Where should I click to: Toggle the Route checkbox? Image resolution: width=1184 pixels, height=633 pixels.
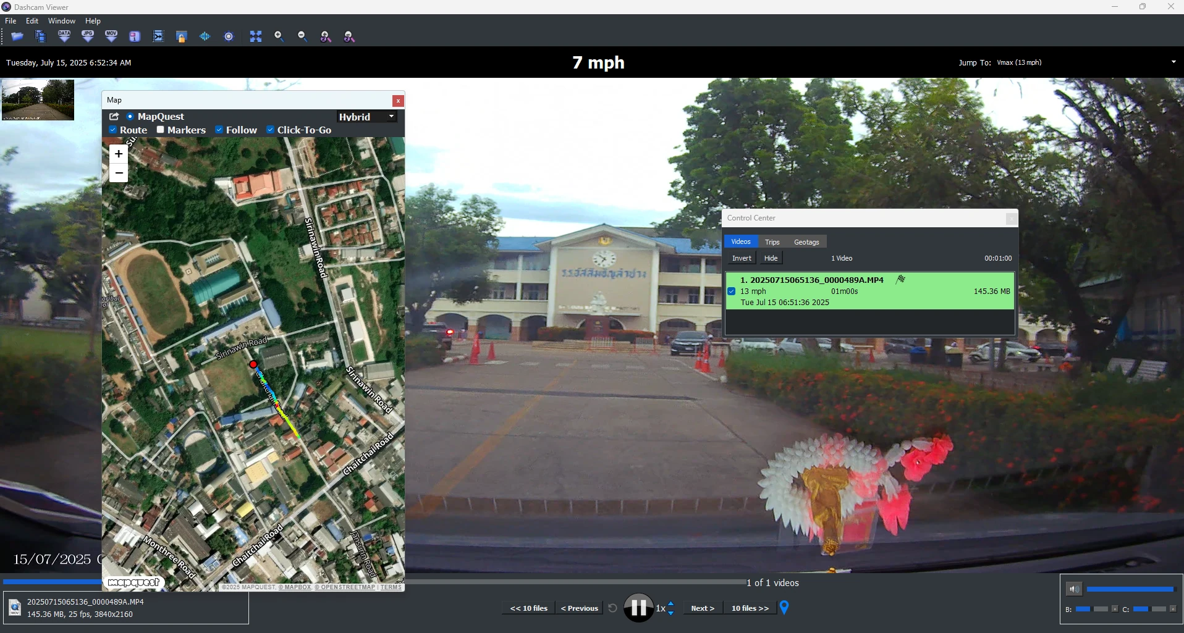tap(113, 130)
